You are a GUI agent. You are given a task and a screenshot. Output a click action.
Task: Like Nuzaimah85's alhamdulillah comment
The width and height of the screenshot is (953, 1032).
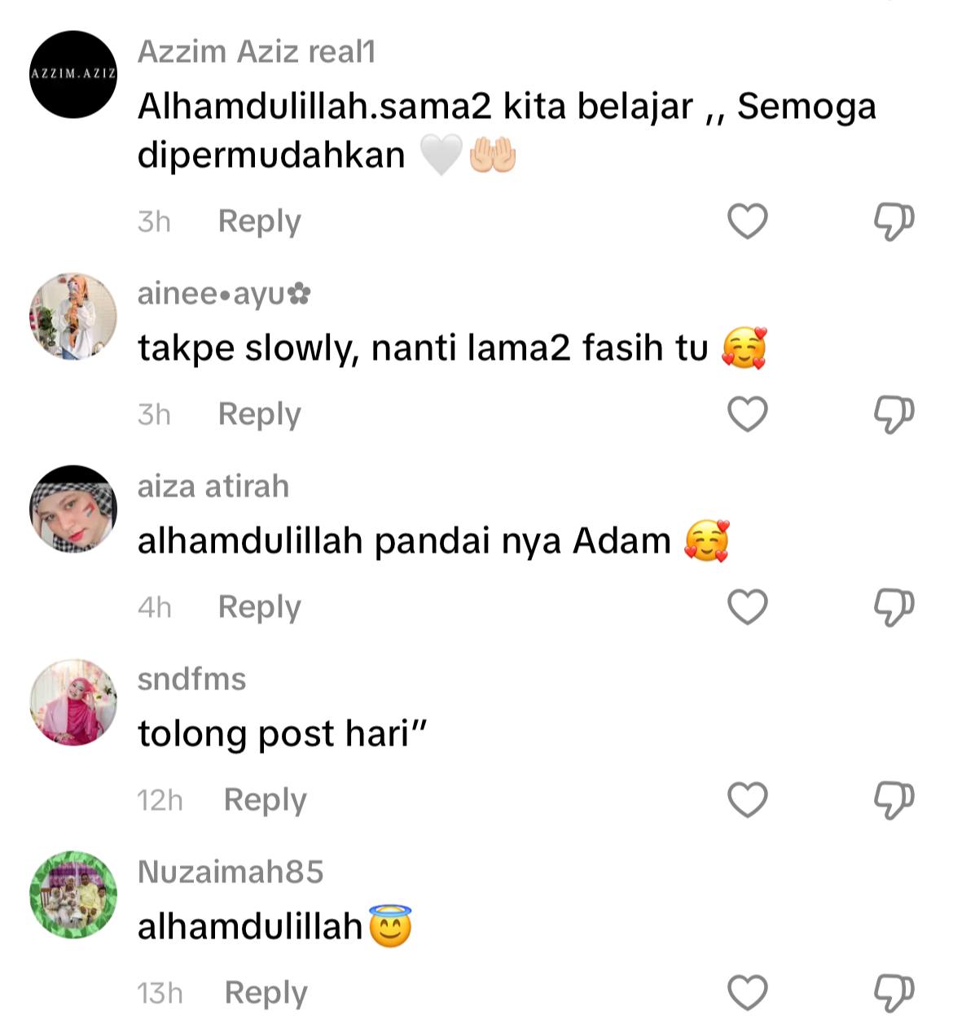(748, 993)
